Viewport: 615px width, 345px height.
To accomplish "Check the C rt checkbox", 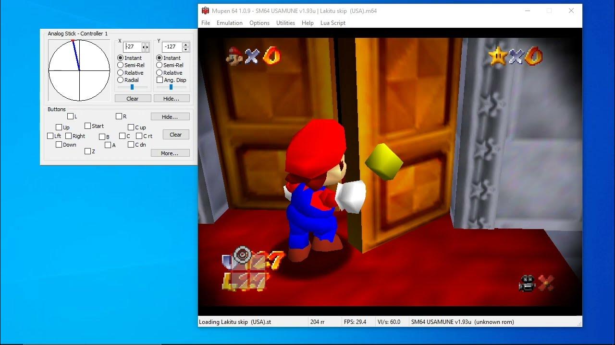I will 139,136.
